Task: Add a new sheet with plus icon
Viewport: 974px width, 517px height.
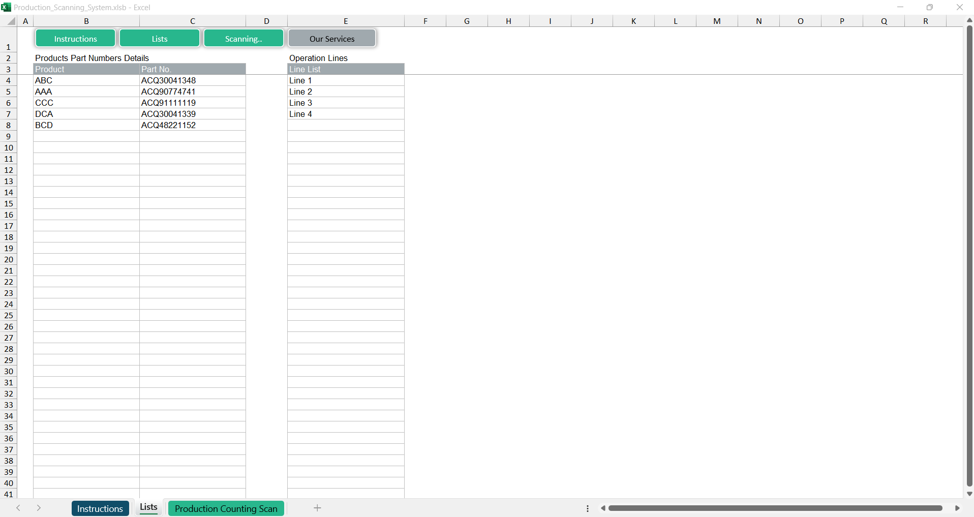Action: pos(317,508)
